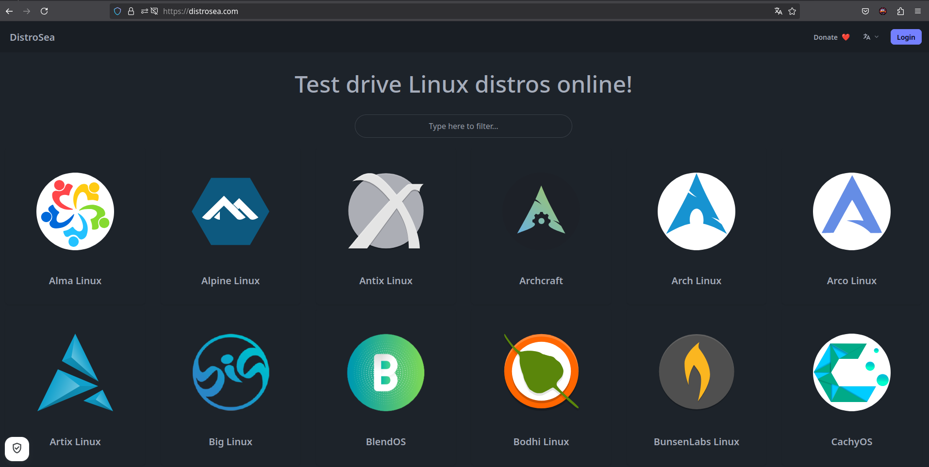929x467 pixels.
Task: Go to DistroSea home title
Action: click(32, 37)
